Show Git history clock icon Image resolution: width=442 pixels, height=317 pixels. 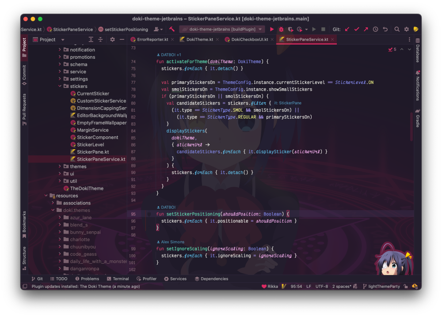click(x=375, y=29)
